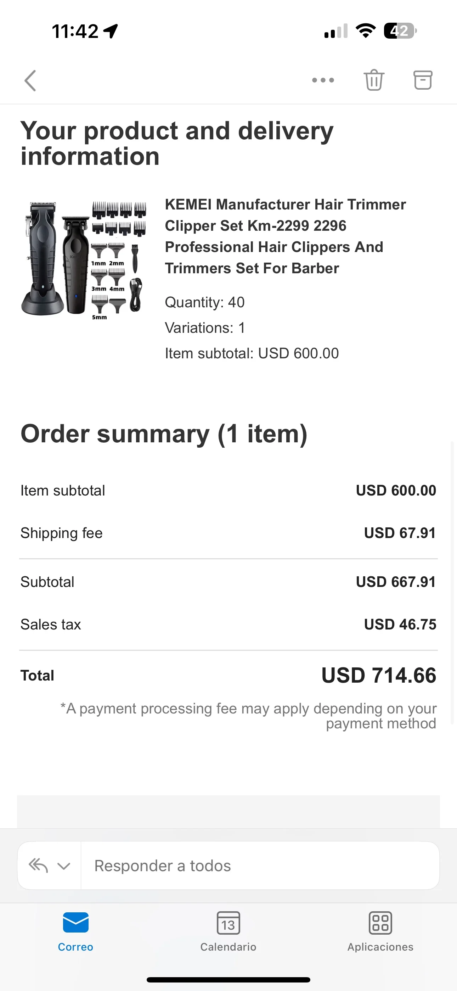
Task: Tap the Total amount USD 714.66
Action: pyautogui.click(x=378, y=676)
